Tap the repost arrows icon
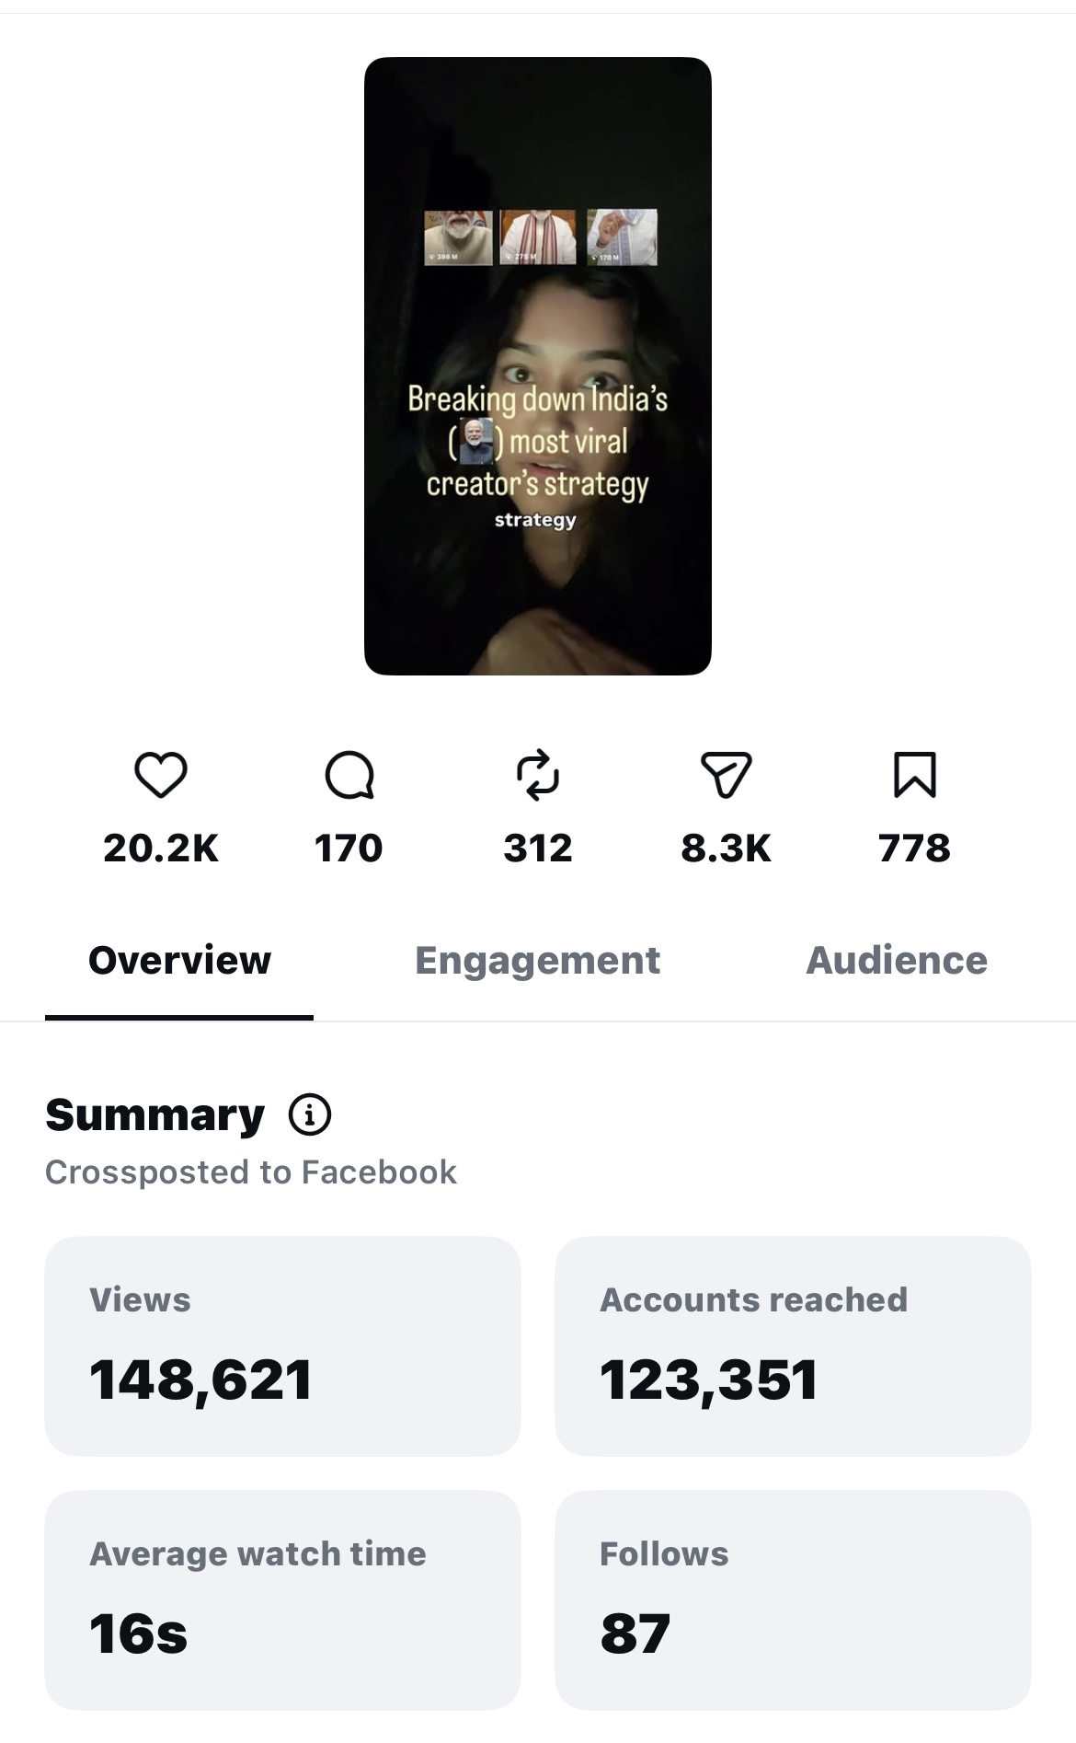1076x1743 pixels. click(x=538, y=774)
